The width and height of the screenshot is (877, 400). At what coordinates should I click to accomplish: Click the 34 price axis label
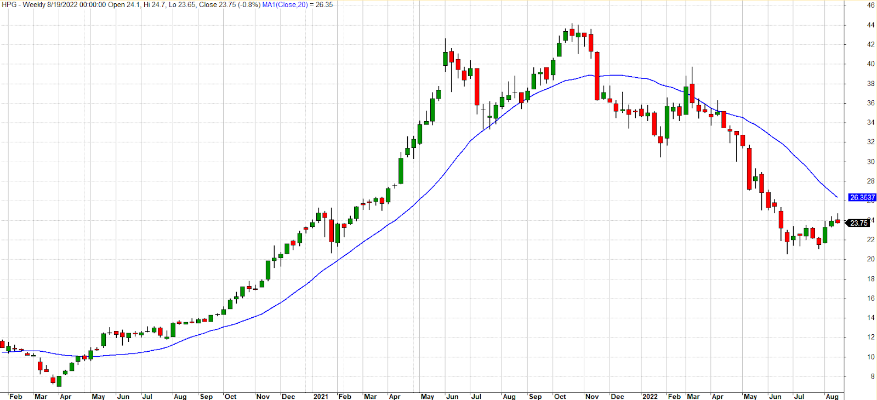pos(871,123)
